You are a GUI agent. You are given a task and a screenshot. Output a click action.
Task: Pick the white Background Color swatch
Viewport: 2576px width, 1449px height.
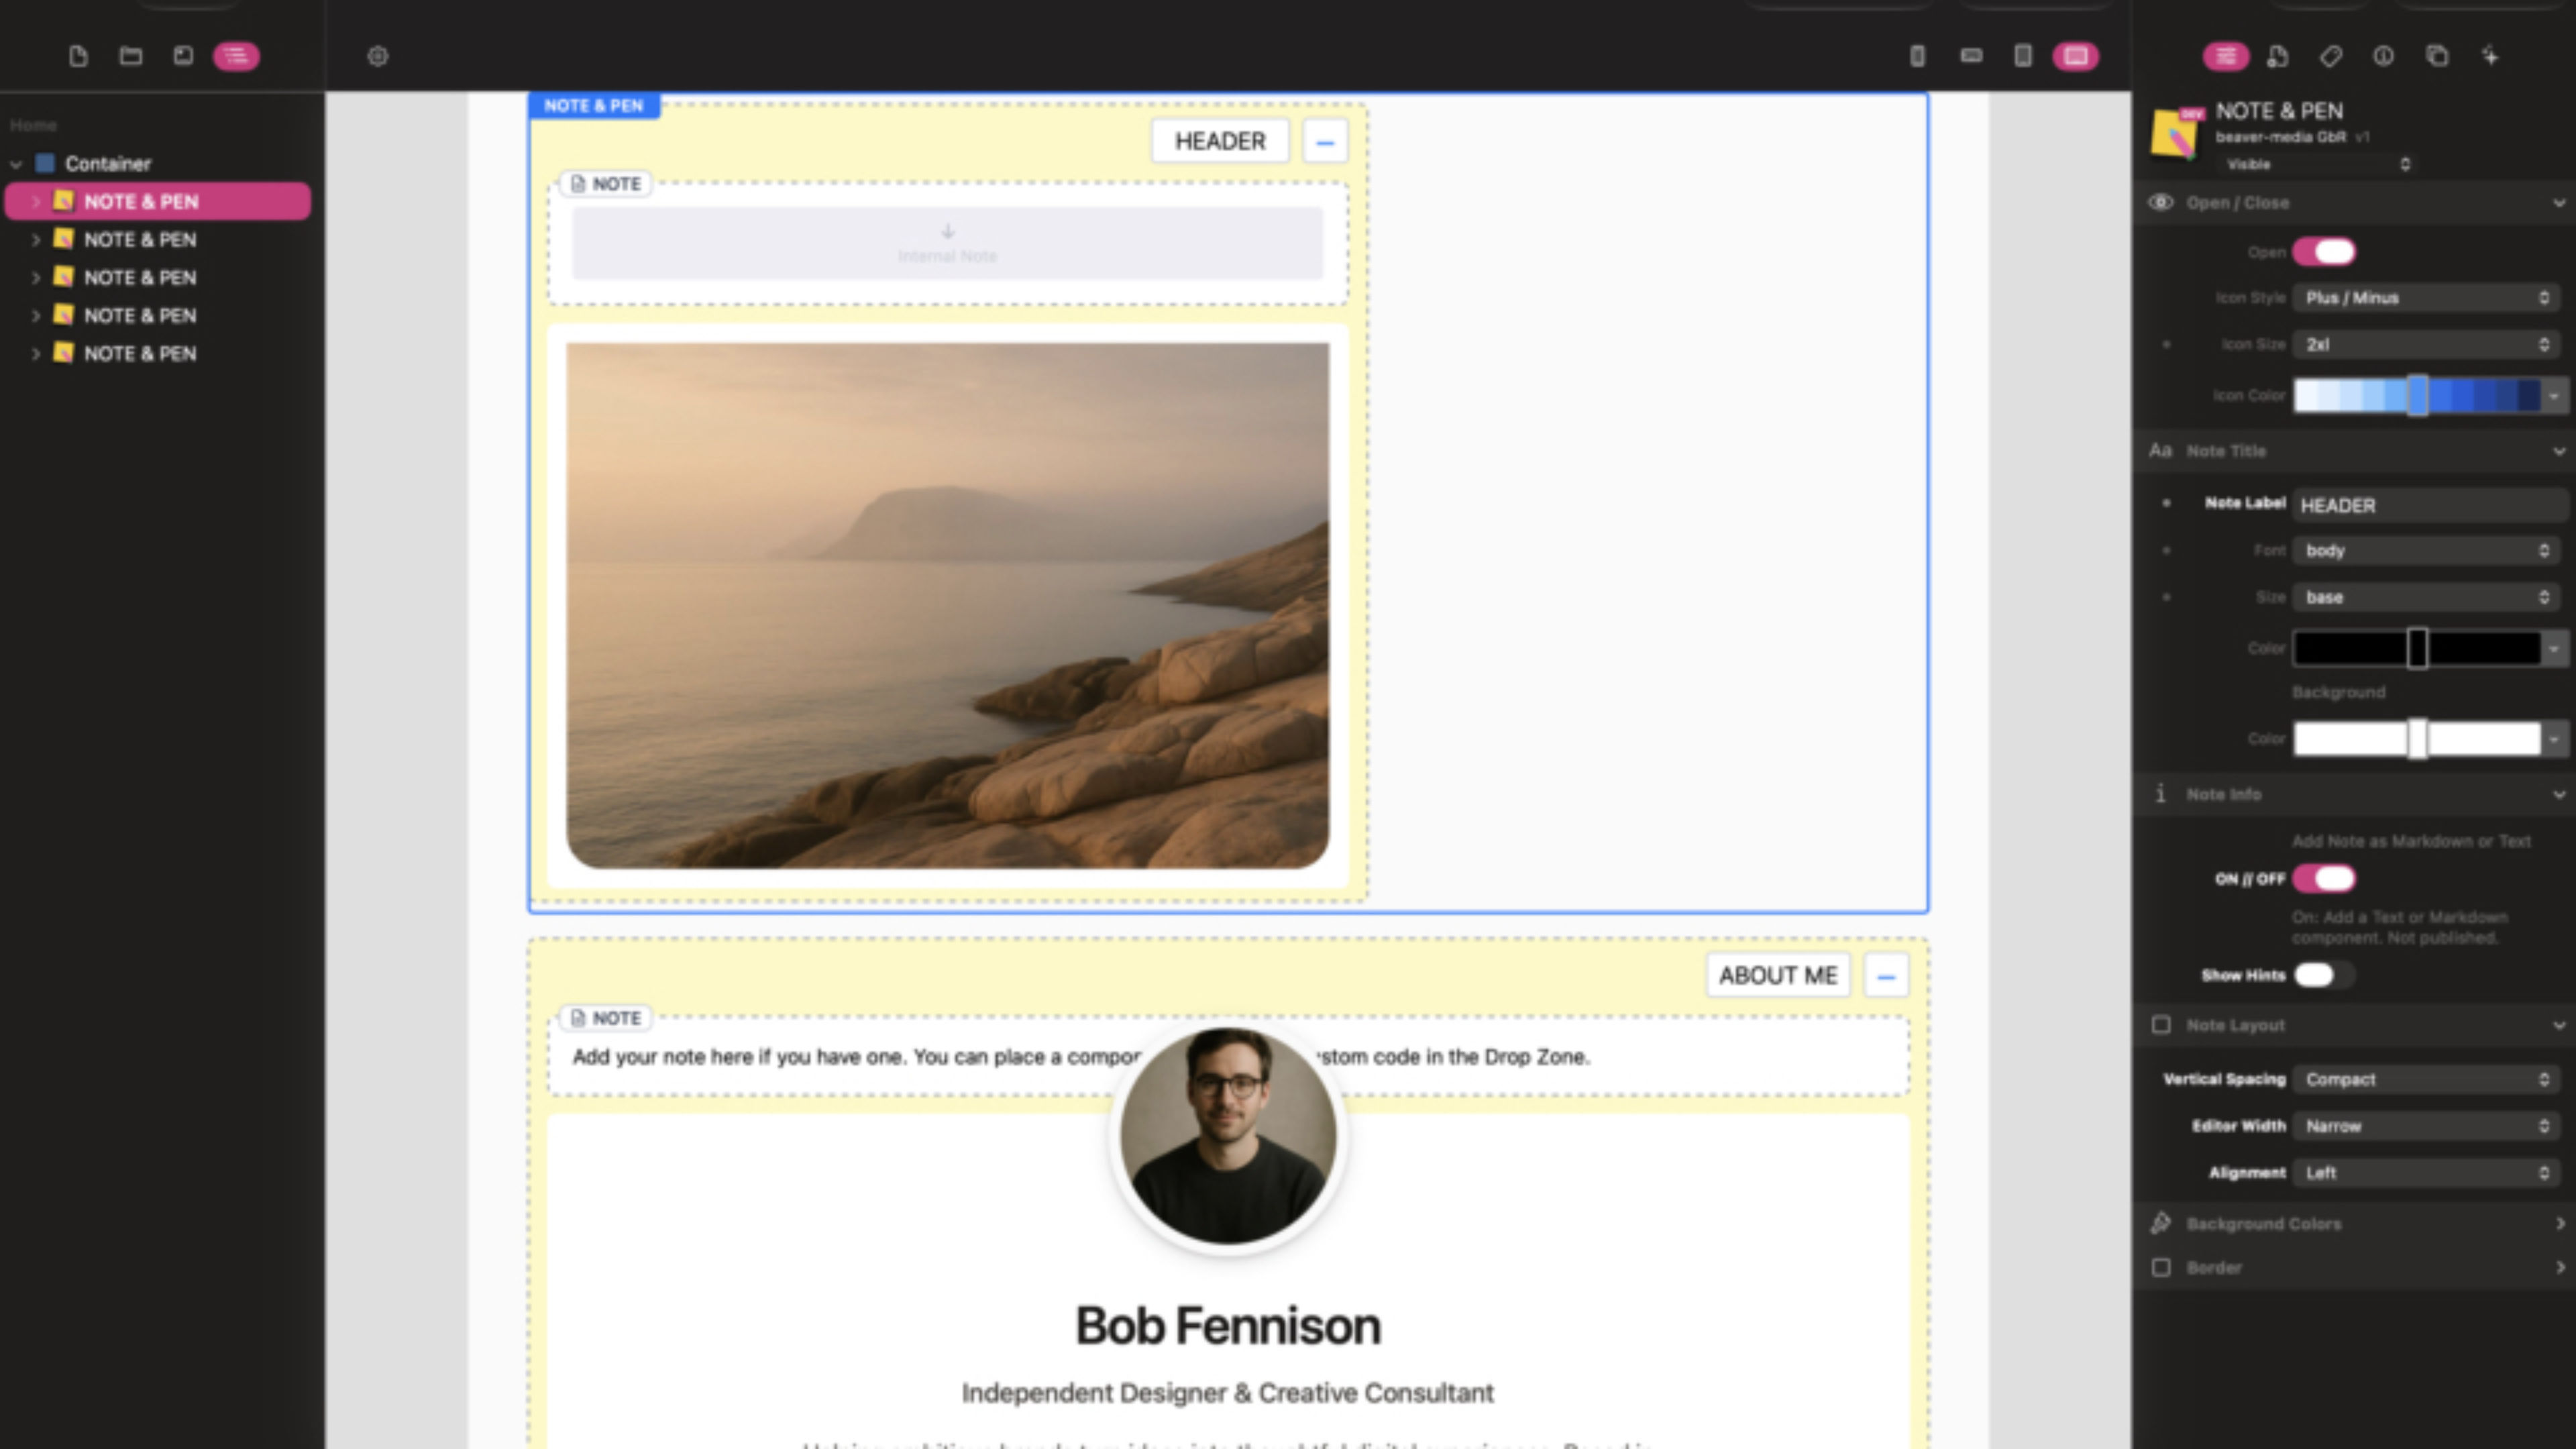tap(2417, 740)
